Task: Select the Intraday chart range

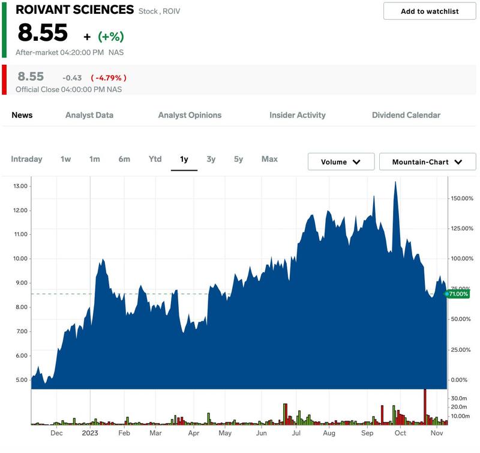Action: tap(26, 159)
